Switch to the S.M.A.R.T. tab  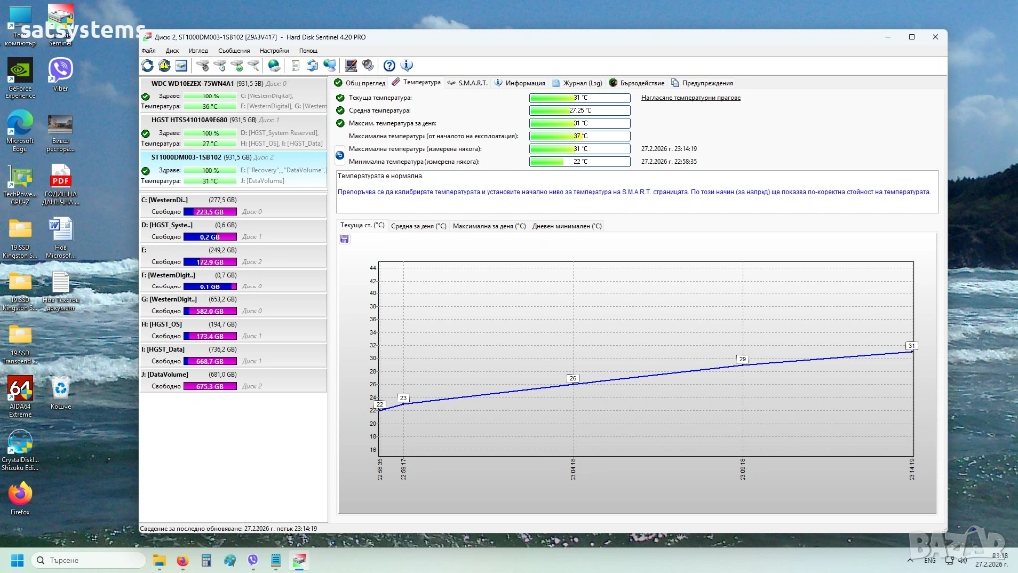point(470,83)
